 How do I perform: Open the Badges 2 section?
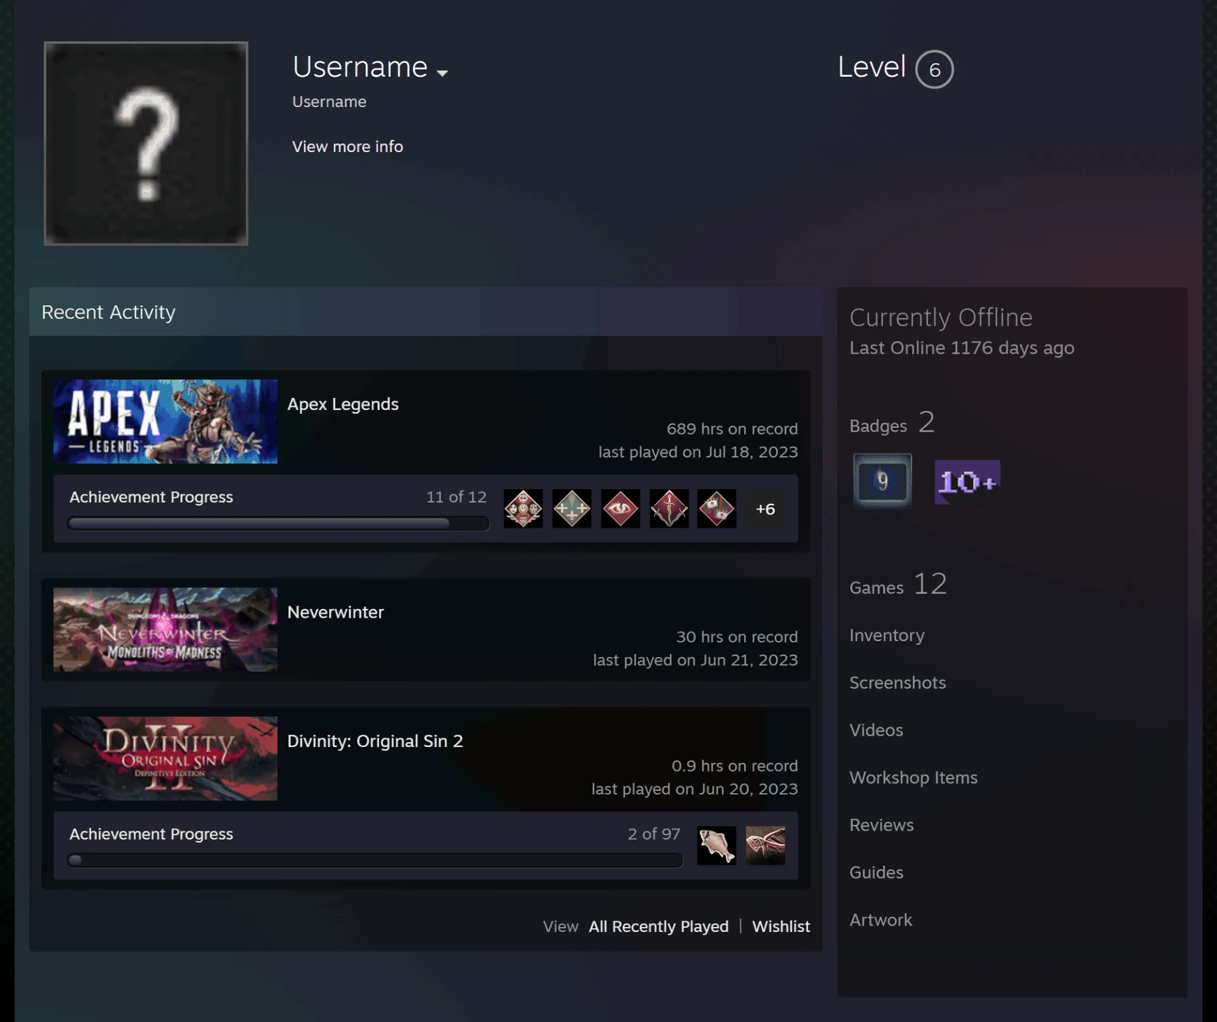click(x=892, y=423)
